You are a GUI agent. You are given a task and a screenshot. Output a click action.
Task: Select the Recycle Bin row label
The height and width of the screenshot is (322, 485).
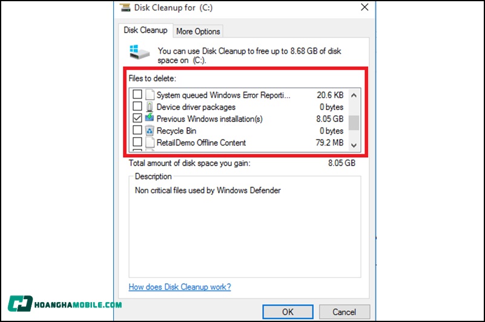click(176, 131)
